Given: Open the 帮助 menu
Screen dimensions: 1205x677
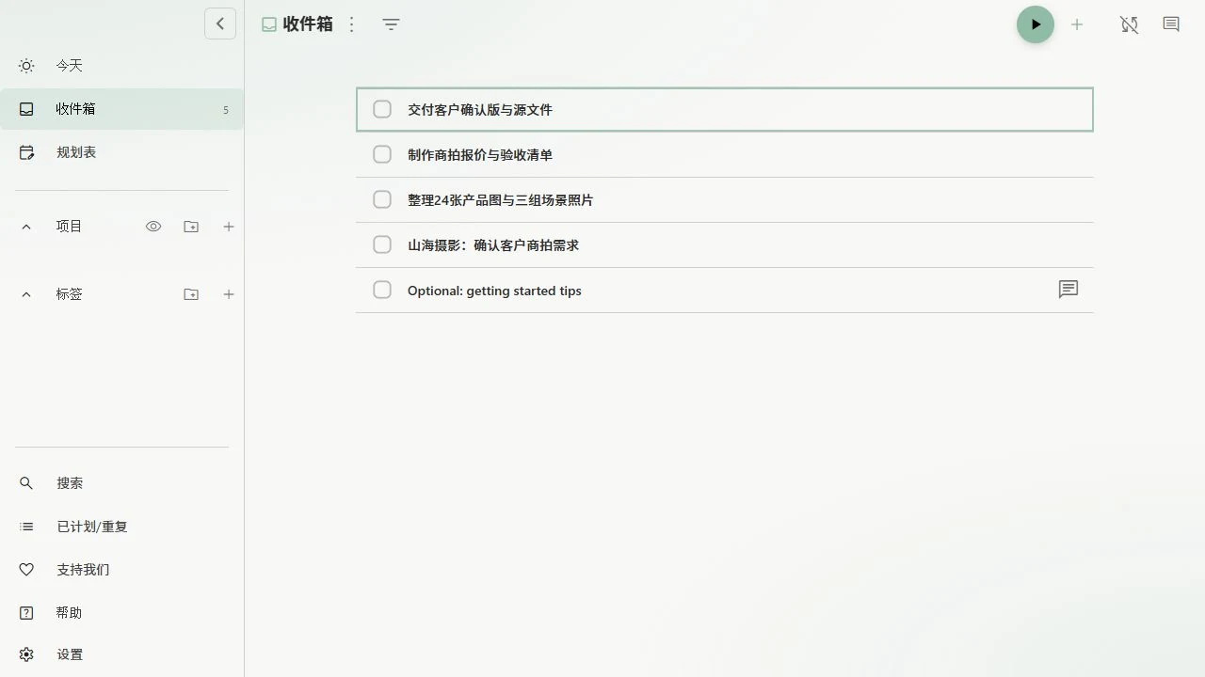Looking at the screenshot, I should click(x=121, y=613).
